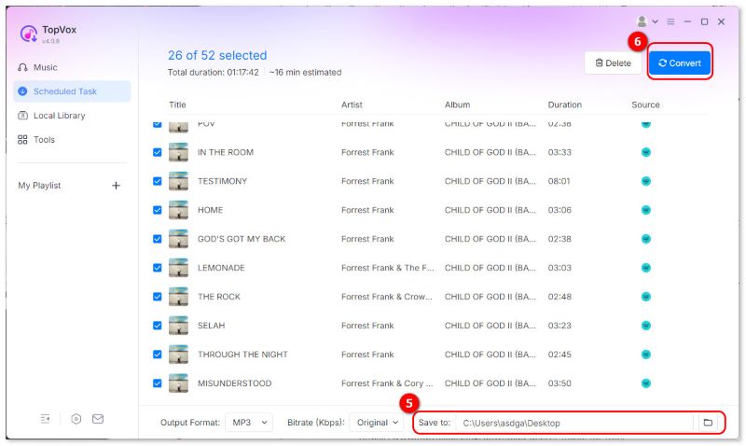Click the Title column header
This screenshot has height=446, width=746.
177,105
